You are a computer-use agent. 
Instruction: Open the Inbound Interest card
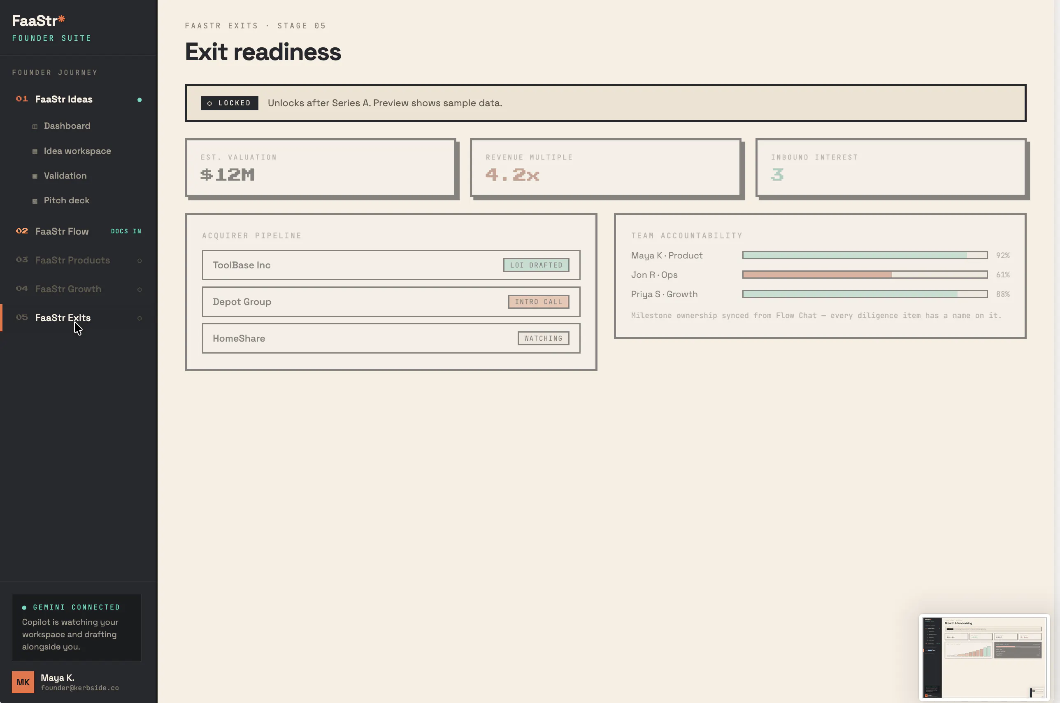pyautogui.click(x=891, y=168)
